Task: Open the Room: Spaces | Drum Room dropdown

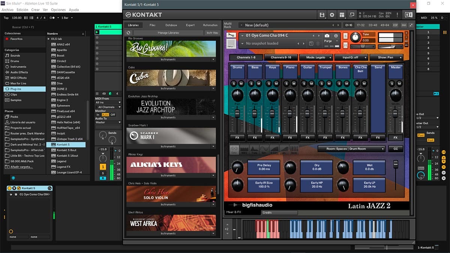Action: 351,149
